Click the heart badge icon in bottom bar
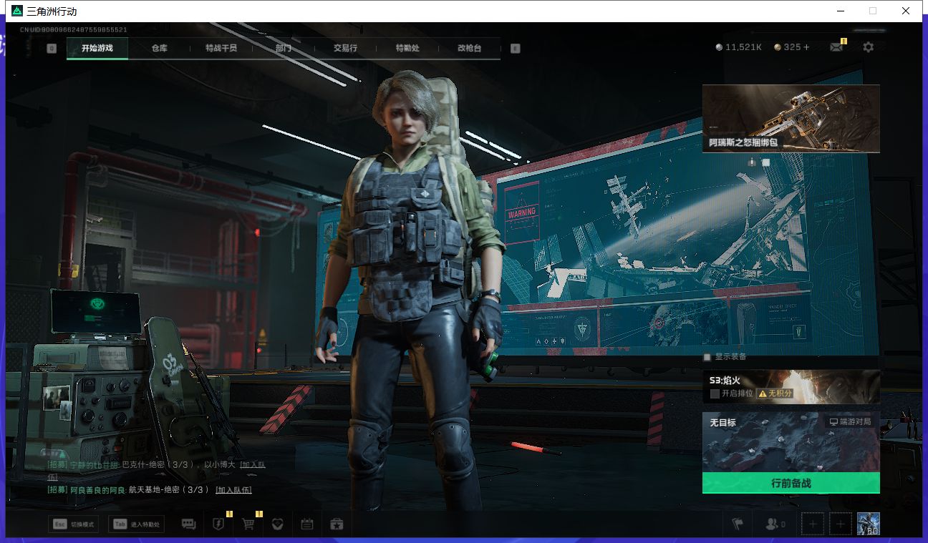This screenshot has width=928, height=543. tap(278, 524)
